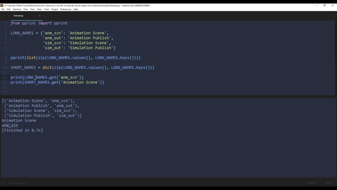Click '[Finished in 0.7s]' build message
The width and height of the screenshot is (337, 190).
(x=22, y=130)
